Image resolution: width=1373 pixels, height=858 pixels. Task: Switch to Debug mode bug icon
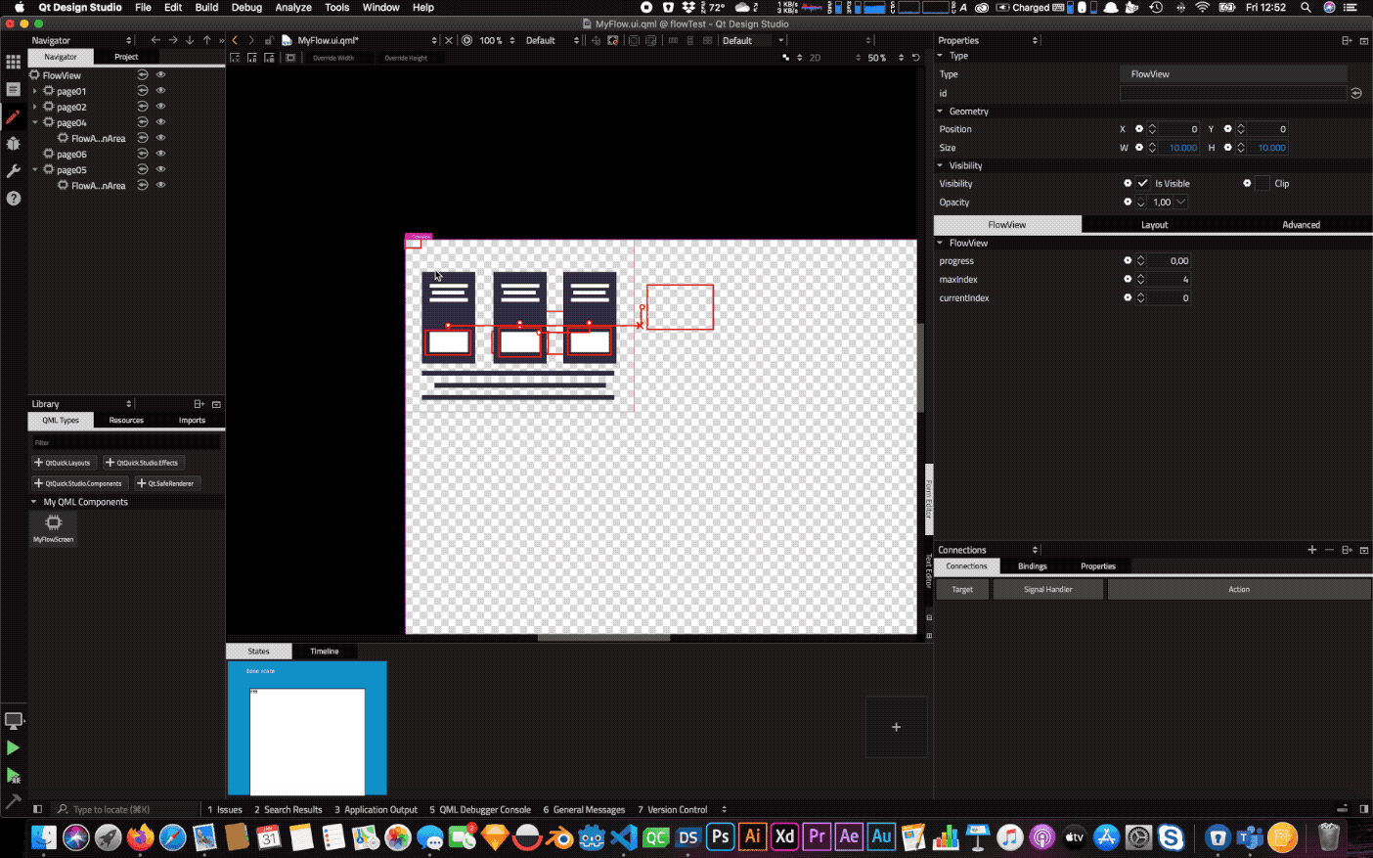13,144
